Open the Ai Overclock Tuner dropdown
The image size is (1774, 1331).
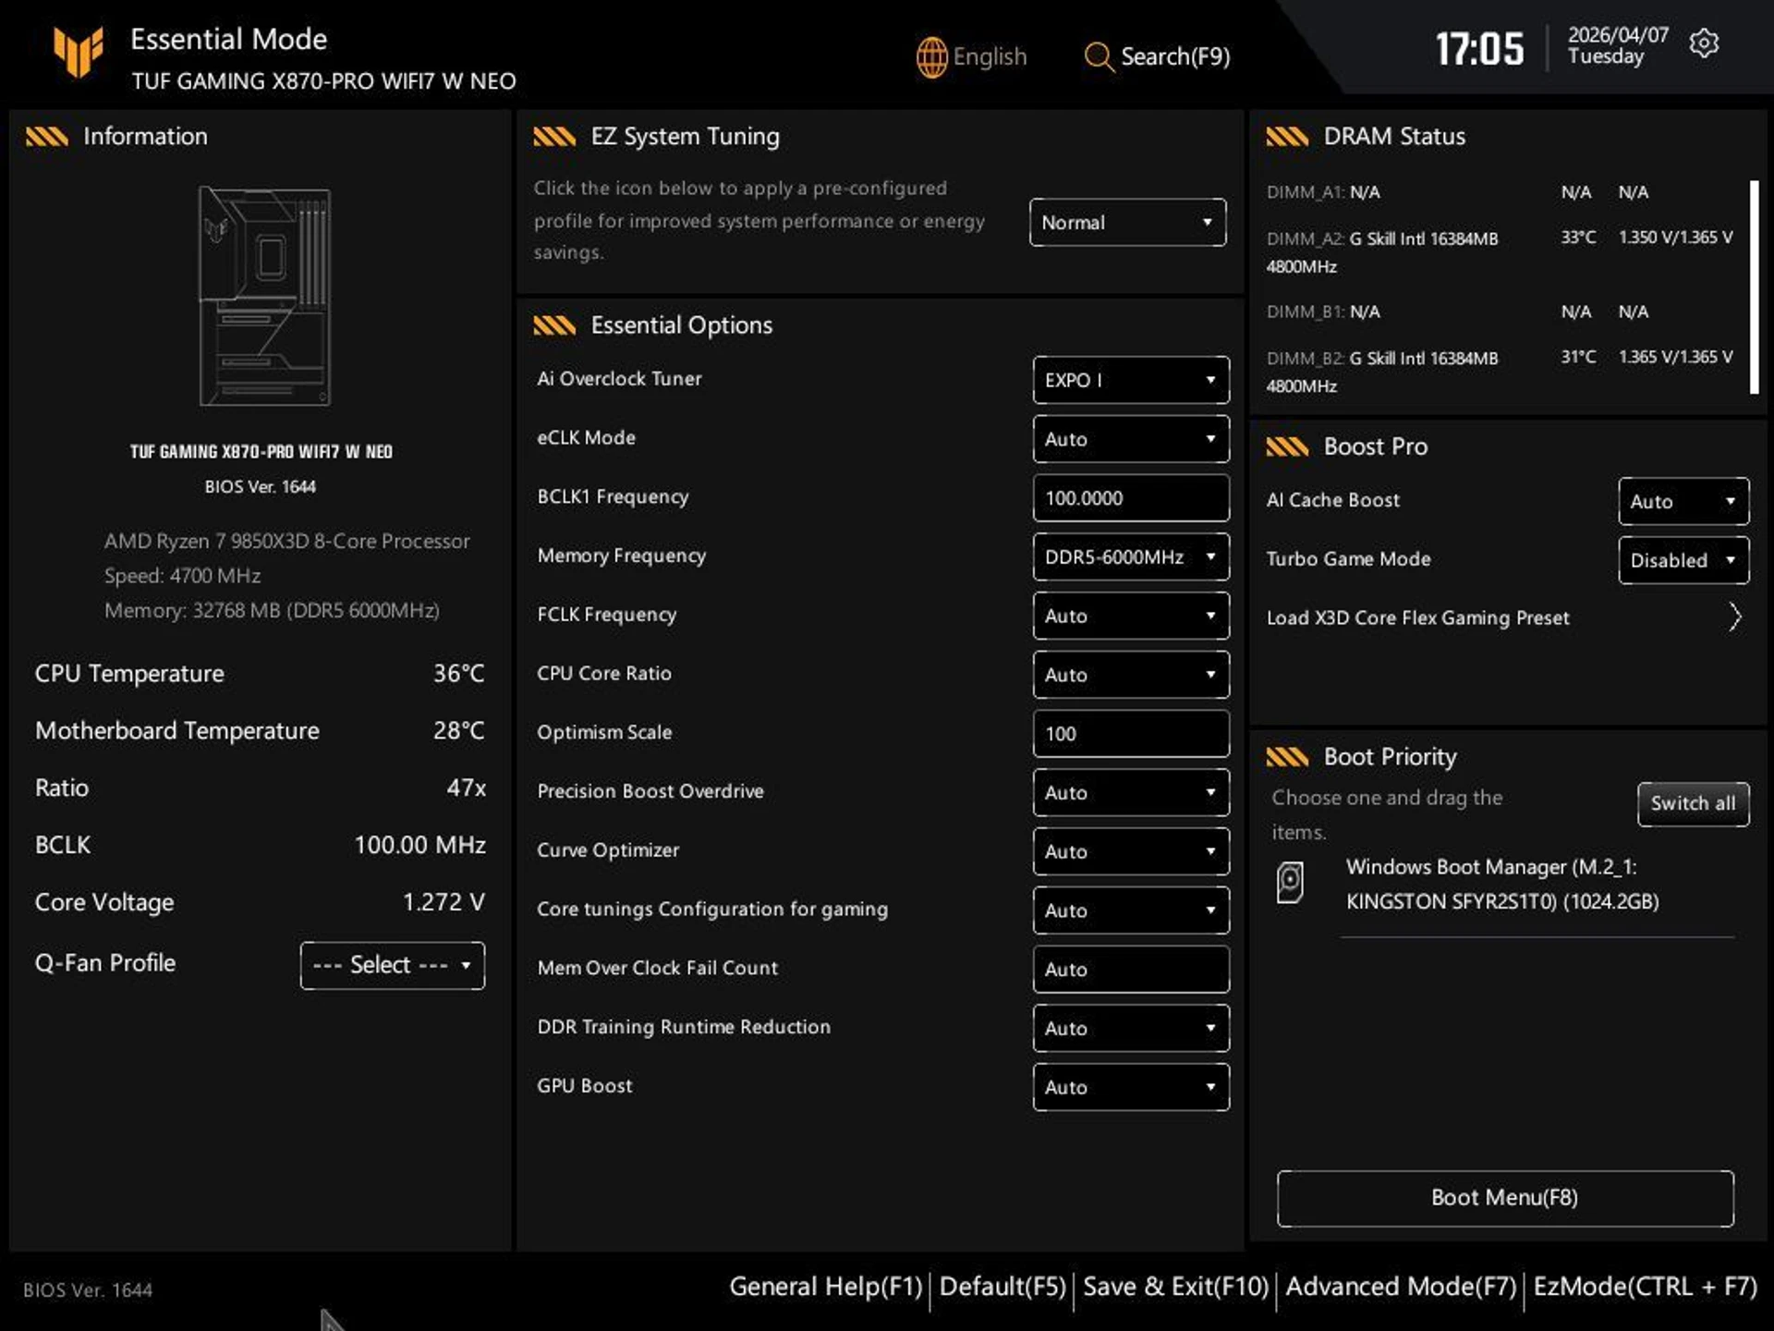(1131, 380)
